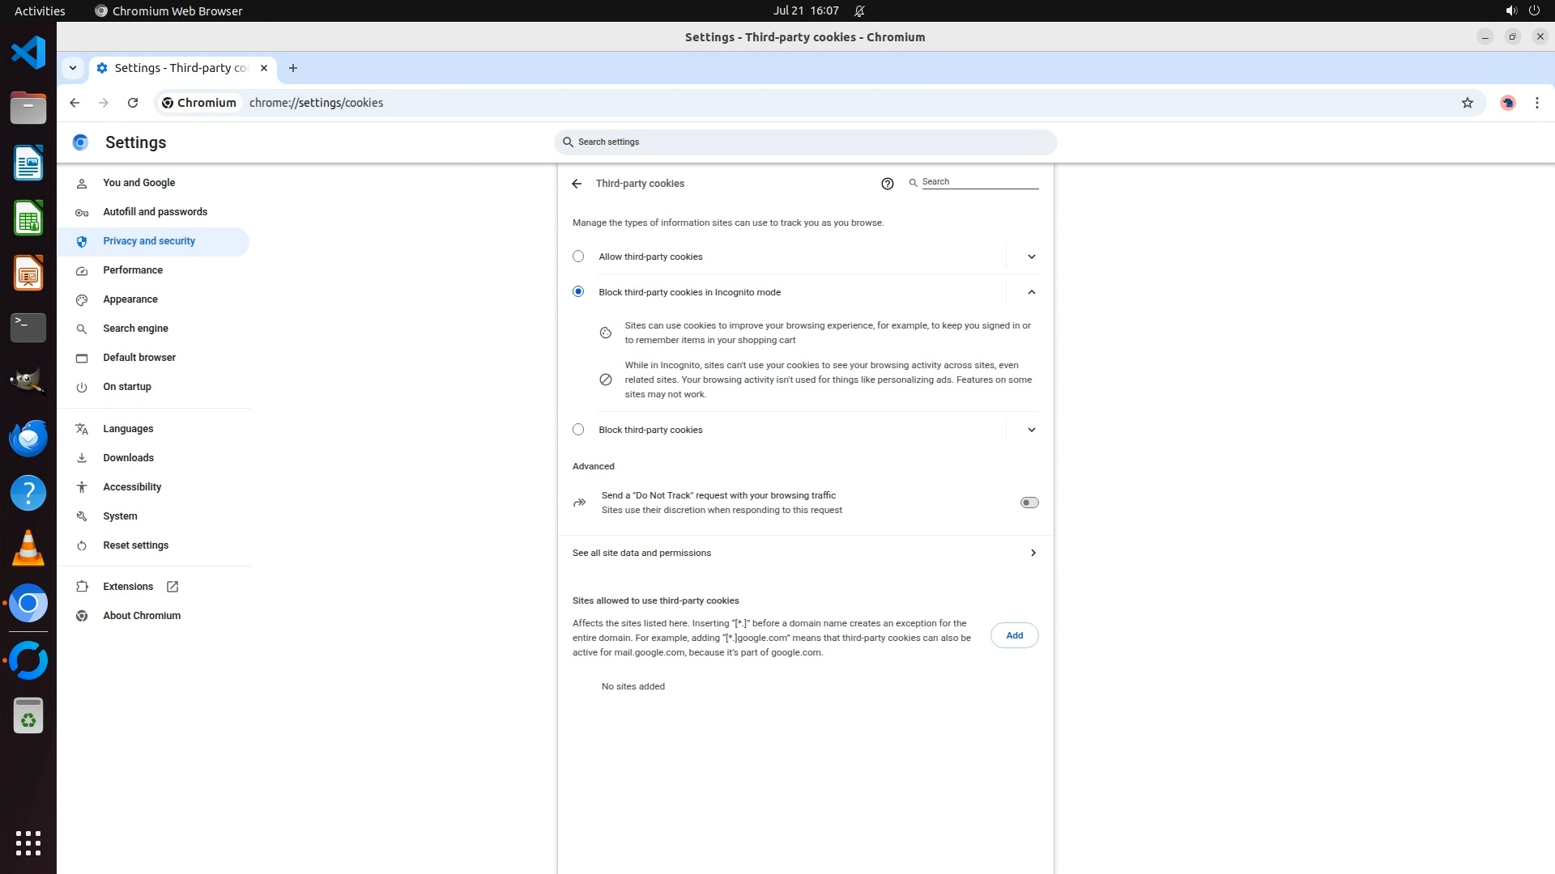The height and width of the screenshot is (874, 1555).
Task: Open a new tab with plus button
Action: pos(293,68)
